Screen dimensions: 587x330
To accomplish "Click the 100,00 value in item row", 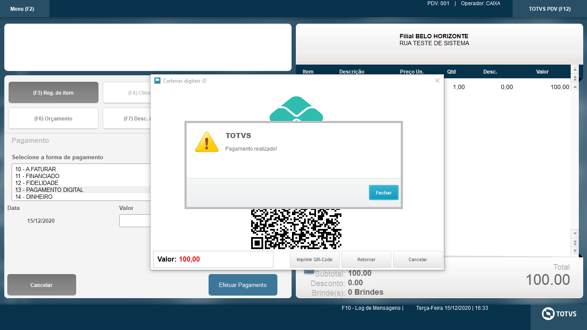I will tap(560, 87).
